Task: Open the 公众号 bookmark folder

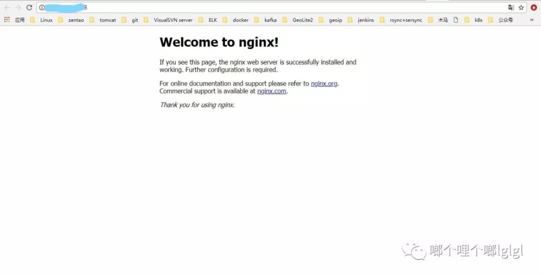Action: 500,20
